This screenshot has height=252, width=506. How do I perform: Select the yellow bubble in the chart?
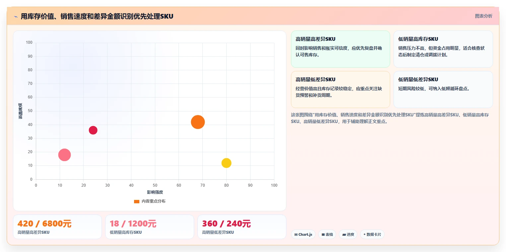(x=226, y=163)
